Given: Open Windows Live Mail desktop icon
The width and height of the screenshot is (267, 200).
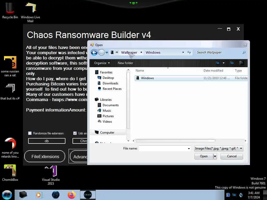Looking at the screenshot, I should click(x=31, y=12).
